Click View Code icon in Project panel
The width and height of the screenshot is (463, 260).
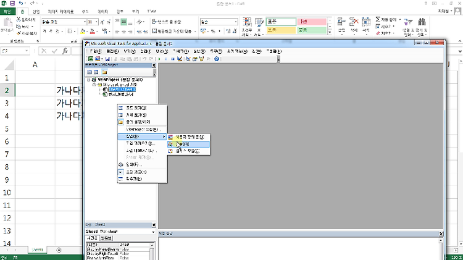click(90, 72)
